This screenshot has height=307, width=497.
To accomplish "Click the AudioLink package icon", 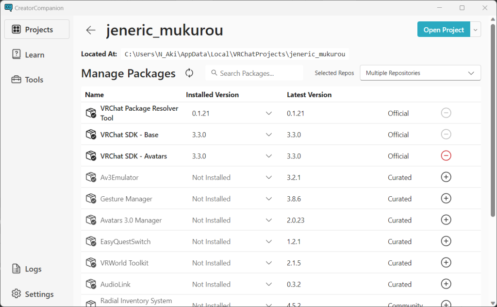I will click(91, 284).
